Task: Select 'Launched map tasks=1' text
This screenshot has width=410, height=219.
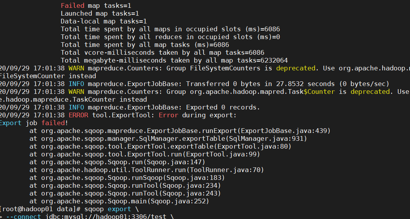Action: 100,13
